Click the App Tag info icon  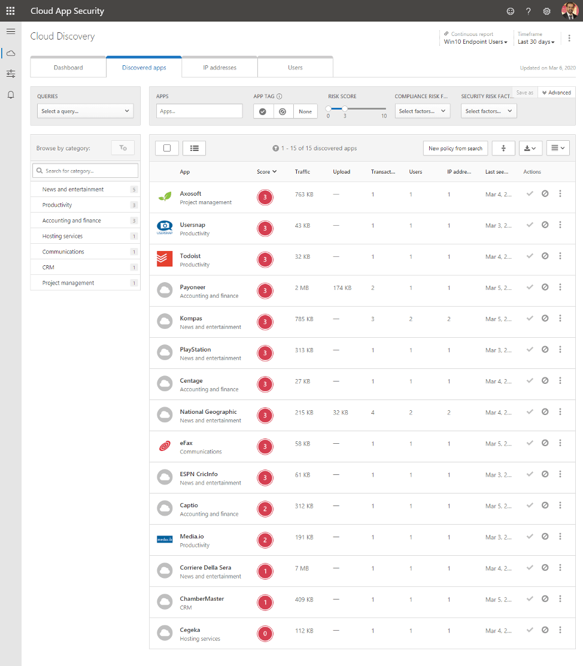click(280, 96)
